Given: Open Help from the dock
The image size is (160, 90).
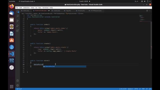Looking at the screenshot, I should pos(12,47).
